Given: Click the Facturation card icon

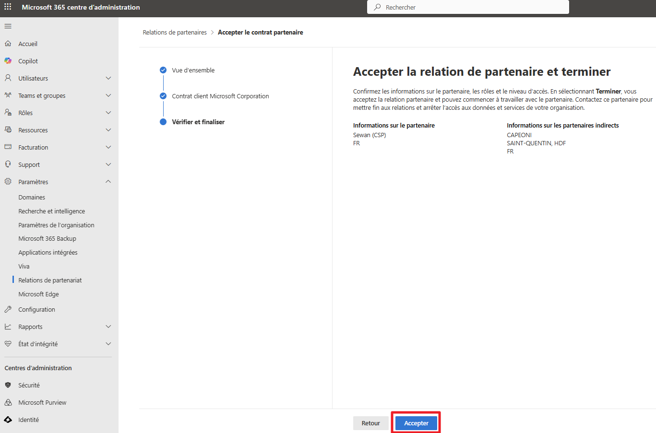Looking at the screenshot, I should point(8,147).
